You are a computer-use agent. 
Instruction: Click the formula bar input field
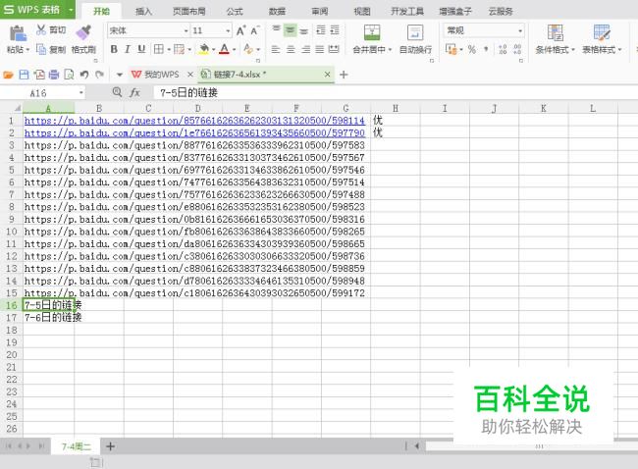395,93
